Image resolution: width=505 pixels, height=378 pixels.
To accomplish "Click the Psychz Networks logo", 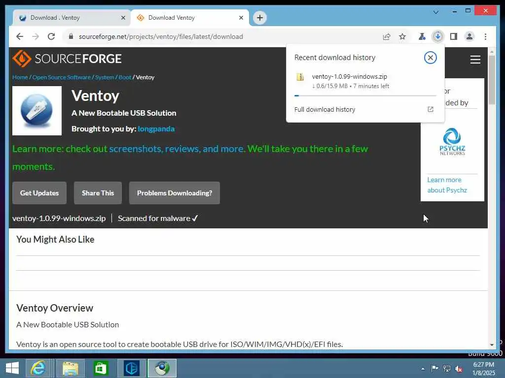I will 452,142.
